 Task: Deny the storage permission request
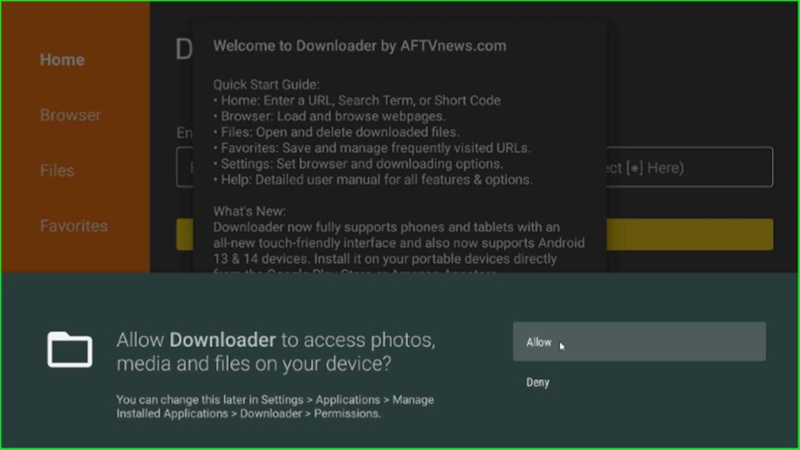pyautogui.click(x=537, y=382)
